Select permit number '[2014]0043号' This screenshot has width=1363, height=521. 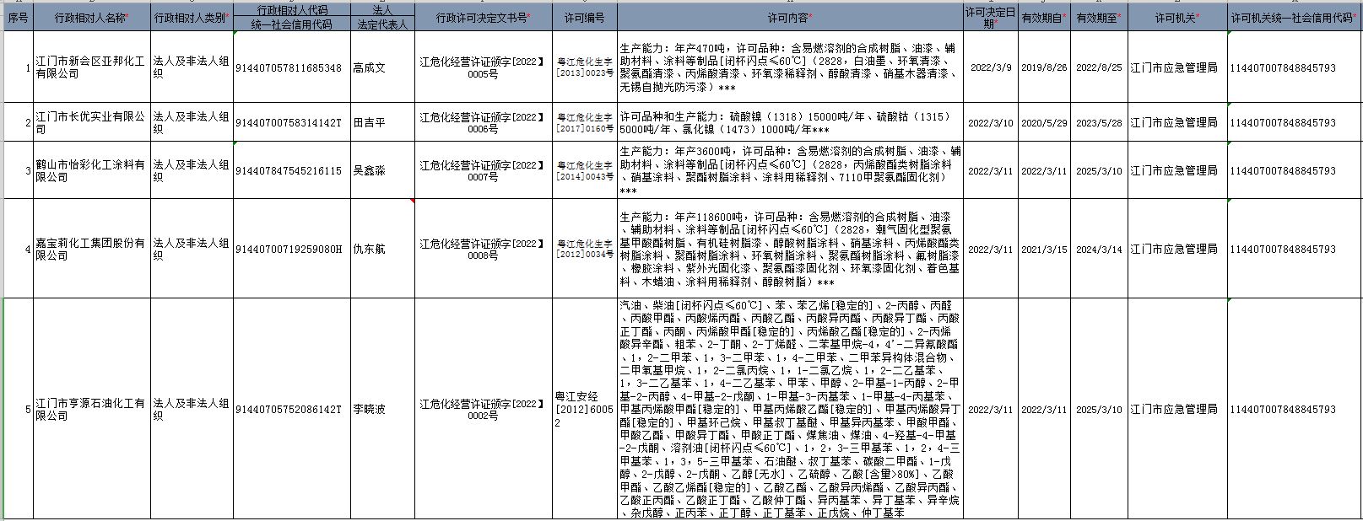pyautogui.click(x=585, y=170)
